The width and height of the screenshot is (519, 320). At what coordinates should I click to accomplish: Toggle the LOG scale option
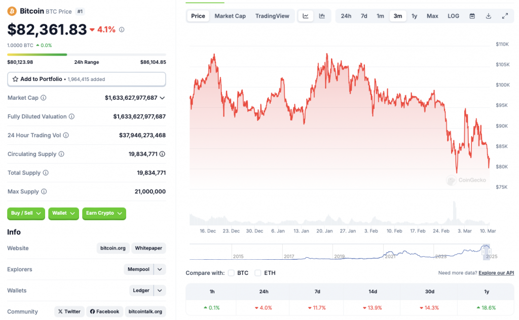(x=453, y=16)
